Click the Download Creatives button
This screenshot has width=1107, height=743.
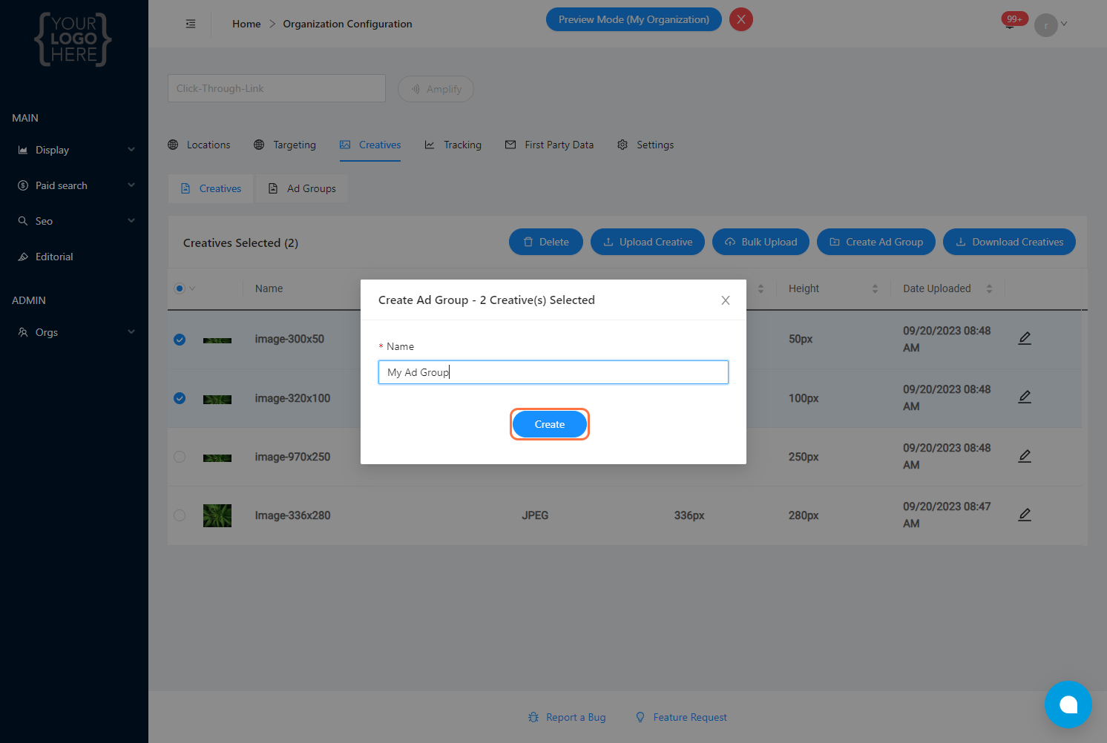(1009, 242)
